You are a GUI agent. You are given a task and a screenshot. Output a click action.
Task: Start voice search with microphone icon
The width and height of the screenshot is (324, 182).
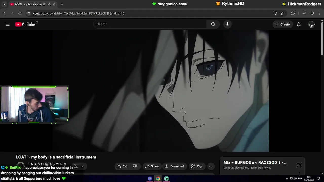point(227,24)
